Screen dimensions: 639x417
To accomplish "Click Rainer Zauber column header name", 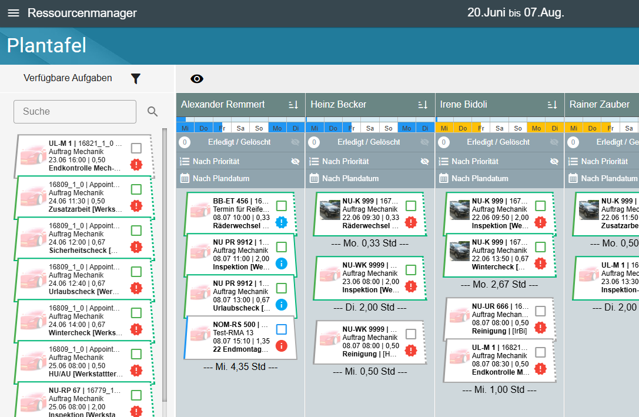I will click(x=600, y=104).
